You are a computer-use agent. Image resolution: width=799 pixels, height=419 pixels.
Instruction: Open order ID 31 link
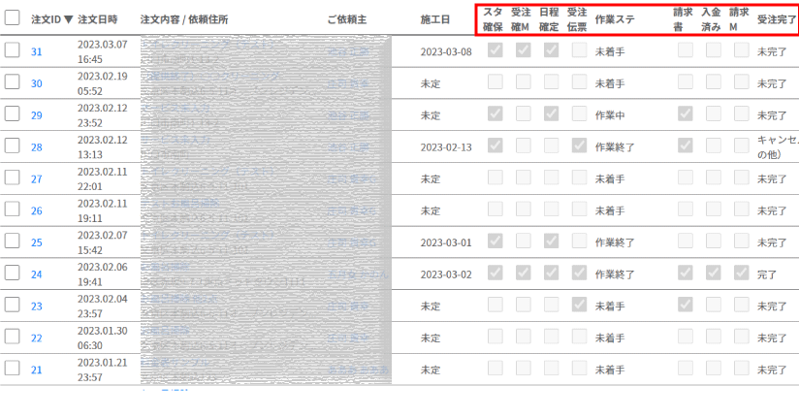pyautogui.click(x=36, y=52)
